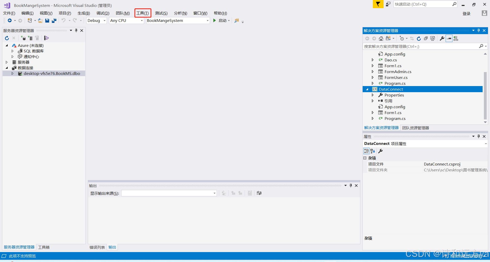
Task: Switch to the 团队资源管理器 tab
Action: tap(415, 128)
